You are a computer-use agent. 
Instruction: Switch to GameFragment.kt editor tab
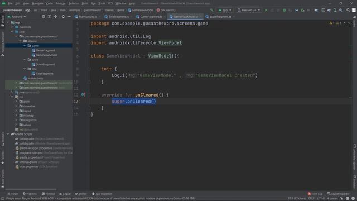[x=151, y=17]
